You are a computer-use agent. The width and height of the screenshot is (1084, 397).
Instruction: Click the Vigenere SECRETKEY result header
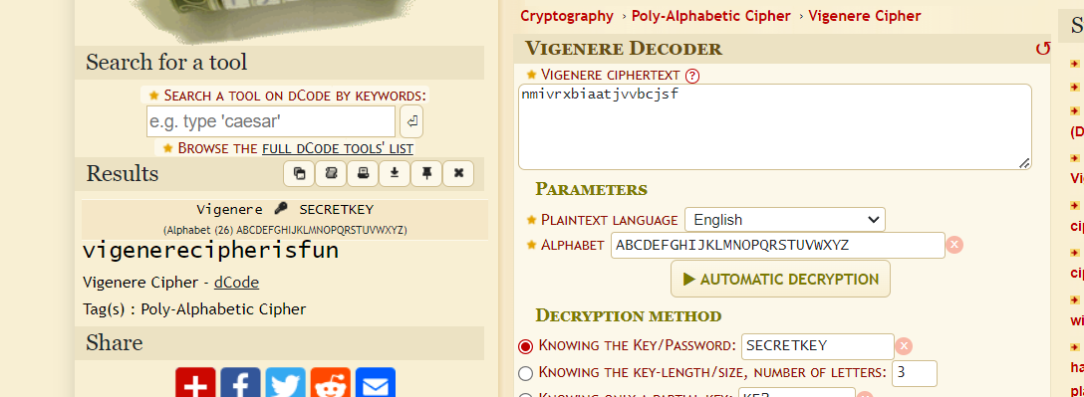pos(285,209)
